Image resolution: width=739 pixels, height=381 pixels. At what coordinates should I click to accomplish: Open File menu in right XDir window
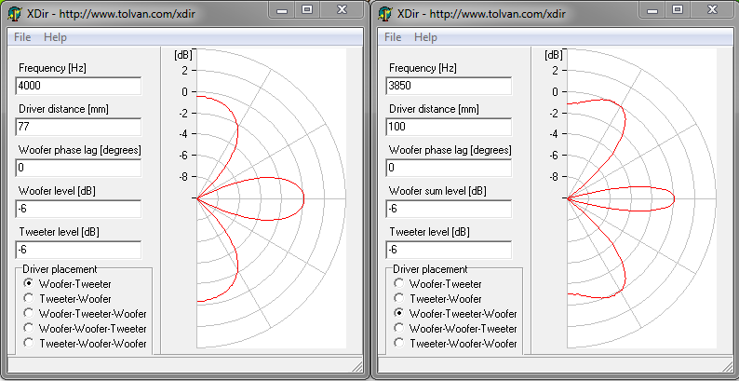(x=393, y=37)
